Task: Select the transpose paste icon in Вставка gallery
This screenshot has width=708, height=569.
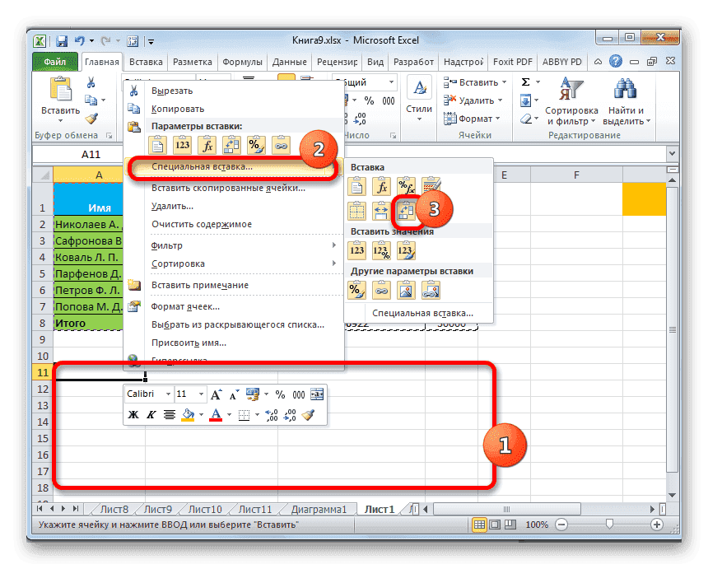Action: pyautogui.click(x=406, y=211)
